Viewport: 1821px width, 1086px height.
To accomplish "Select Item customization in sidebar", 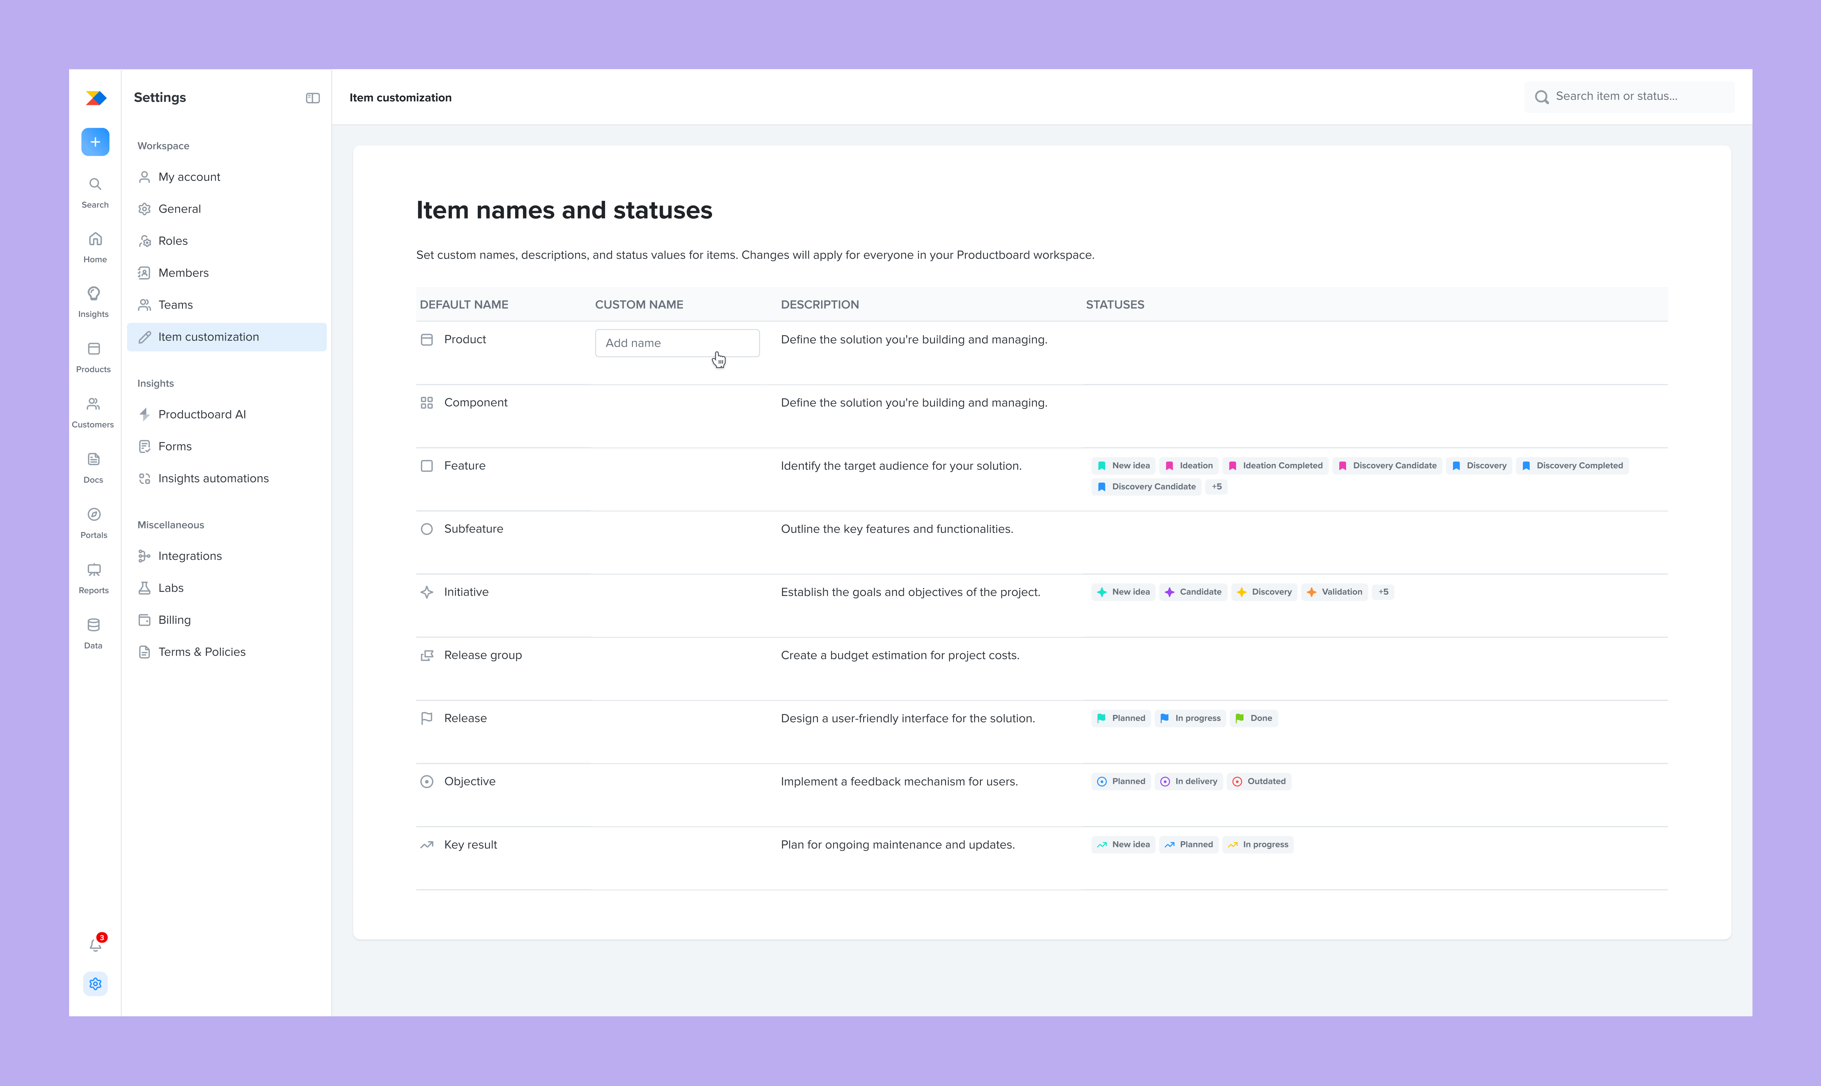I will [x=227, y=337].
